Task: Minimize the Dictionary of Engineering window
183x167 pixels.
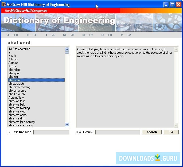Action: click(x=166, y=5)
